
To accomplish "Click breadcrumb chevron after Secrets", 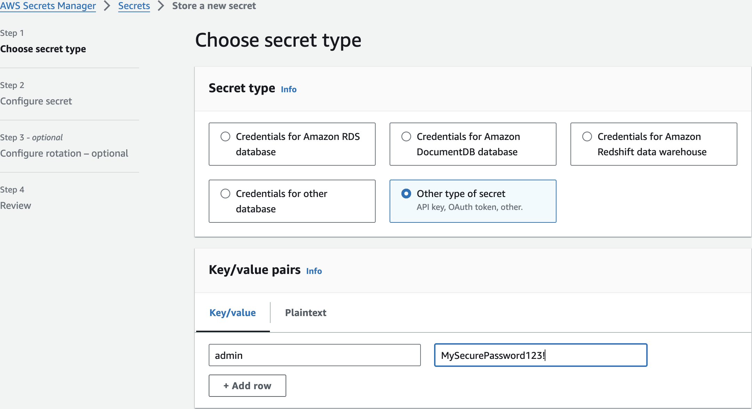I will pyautogui.click(x=161, y=6).
